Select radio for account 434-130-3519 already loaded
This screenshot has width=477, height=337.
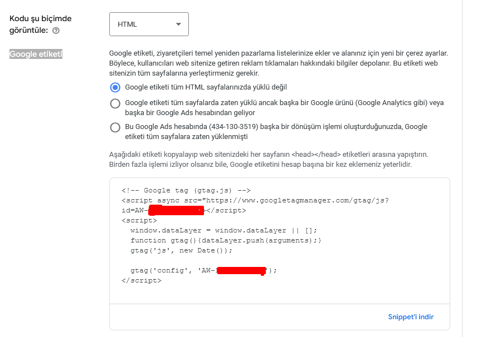click(x=115, y=127)
